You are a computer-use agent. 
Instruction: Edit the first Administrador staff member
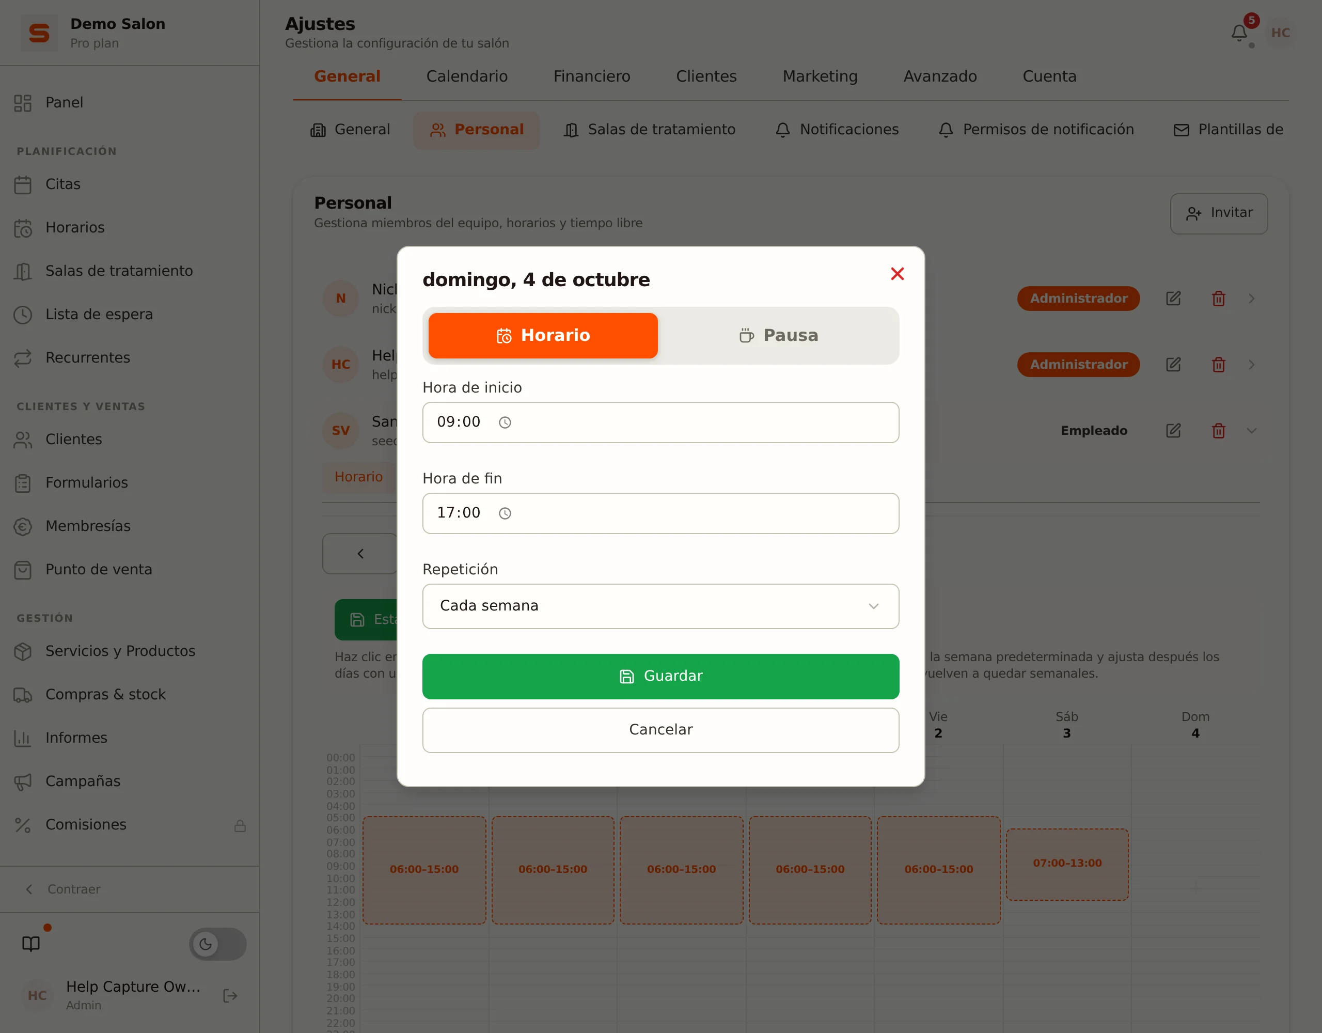tap(1173, 299)
